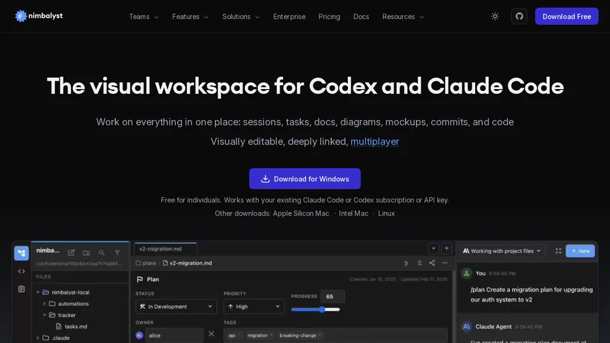
Task: Click the Claude Agent avatar
Action: (467, 327)
